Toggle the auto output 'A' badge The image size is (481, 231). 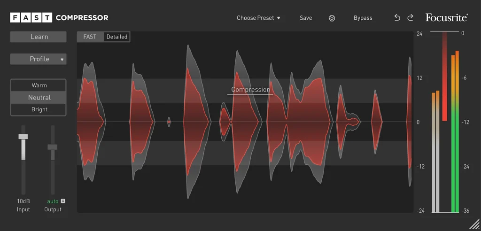pos(63,201)
